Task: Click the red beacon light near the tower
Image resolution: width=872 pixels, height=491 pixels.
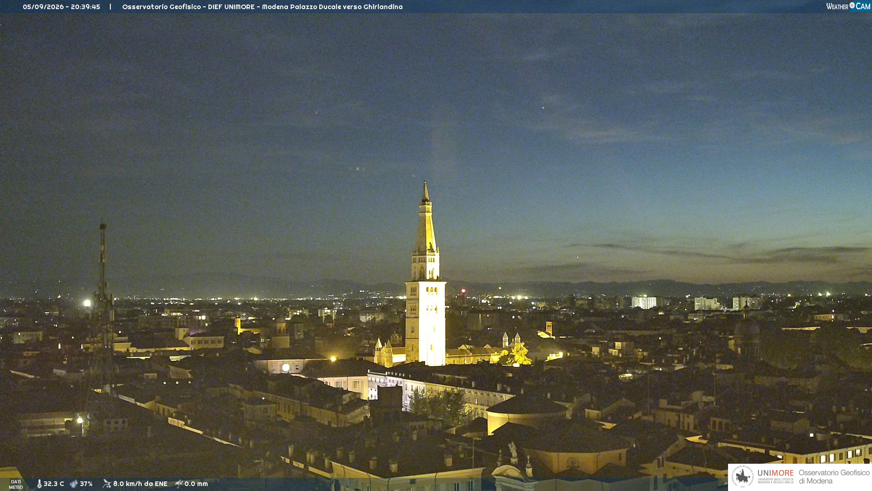Action: coord(463,291)
